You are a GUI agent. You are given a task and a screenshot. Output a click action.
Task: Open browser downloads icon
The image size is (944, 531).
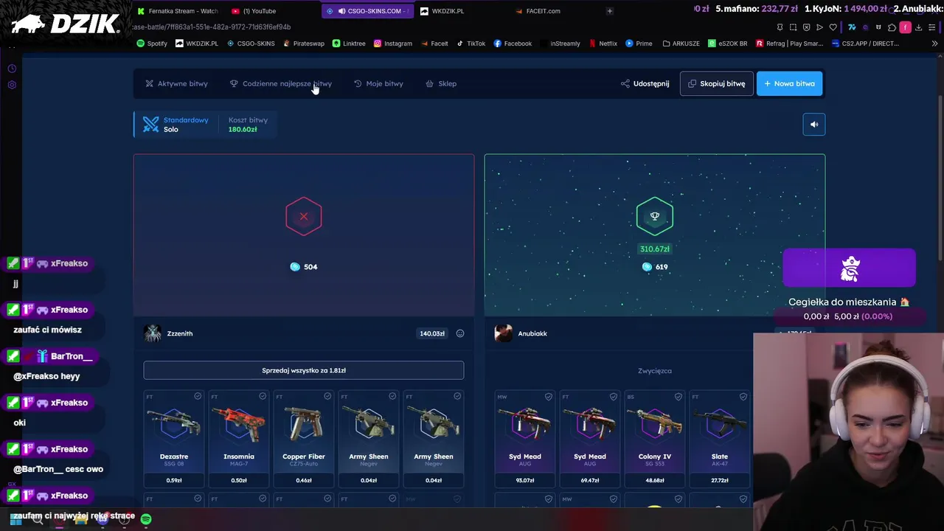coord(918,27)
